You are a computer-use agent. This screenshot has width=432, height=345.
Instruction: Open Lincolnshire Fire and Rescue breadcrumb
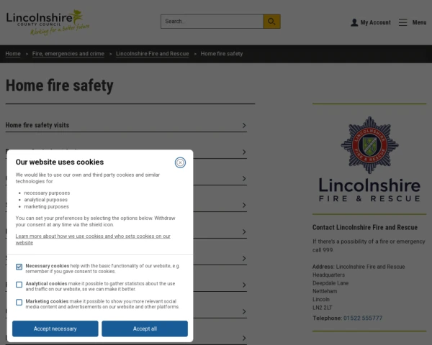point(153,54)
